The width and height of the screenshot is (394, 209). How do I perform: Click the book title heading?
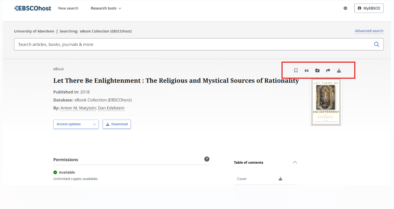click(176, 81)
